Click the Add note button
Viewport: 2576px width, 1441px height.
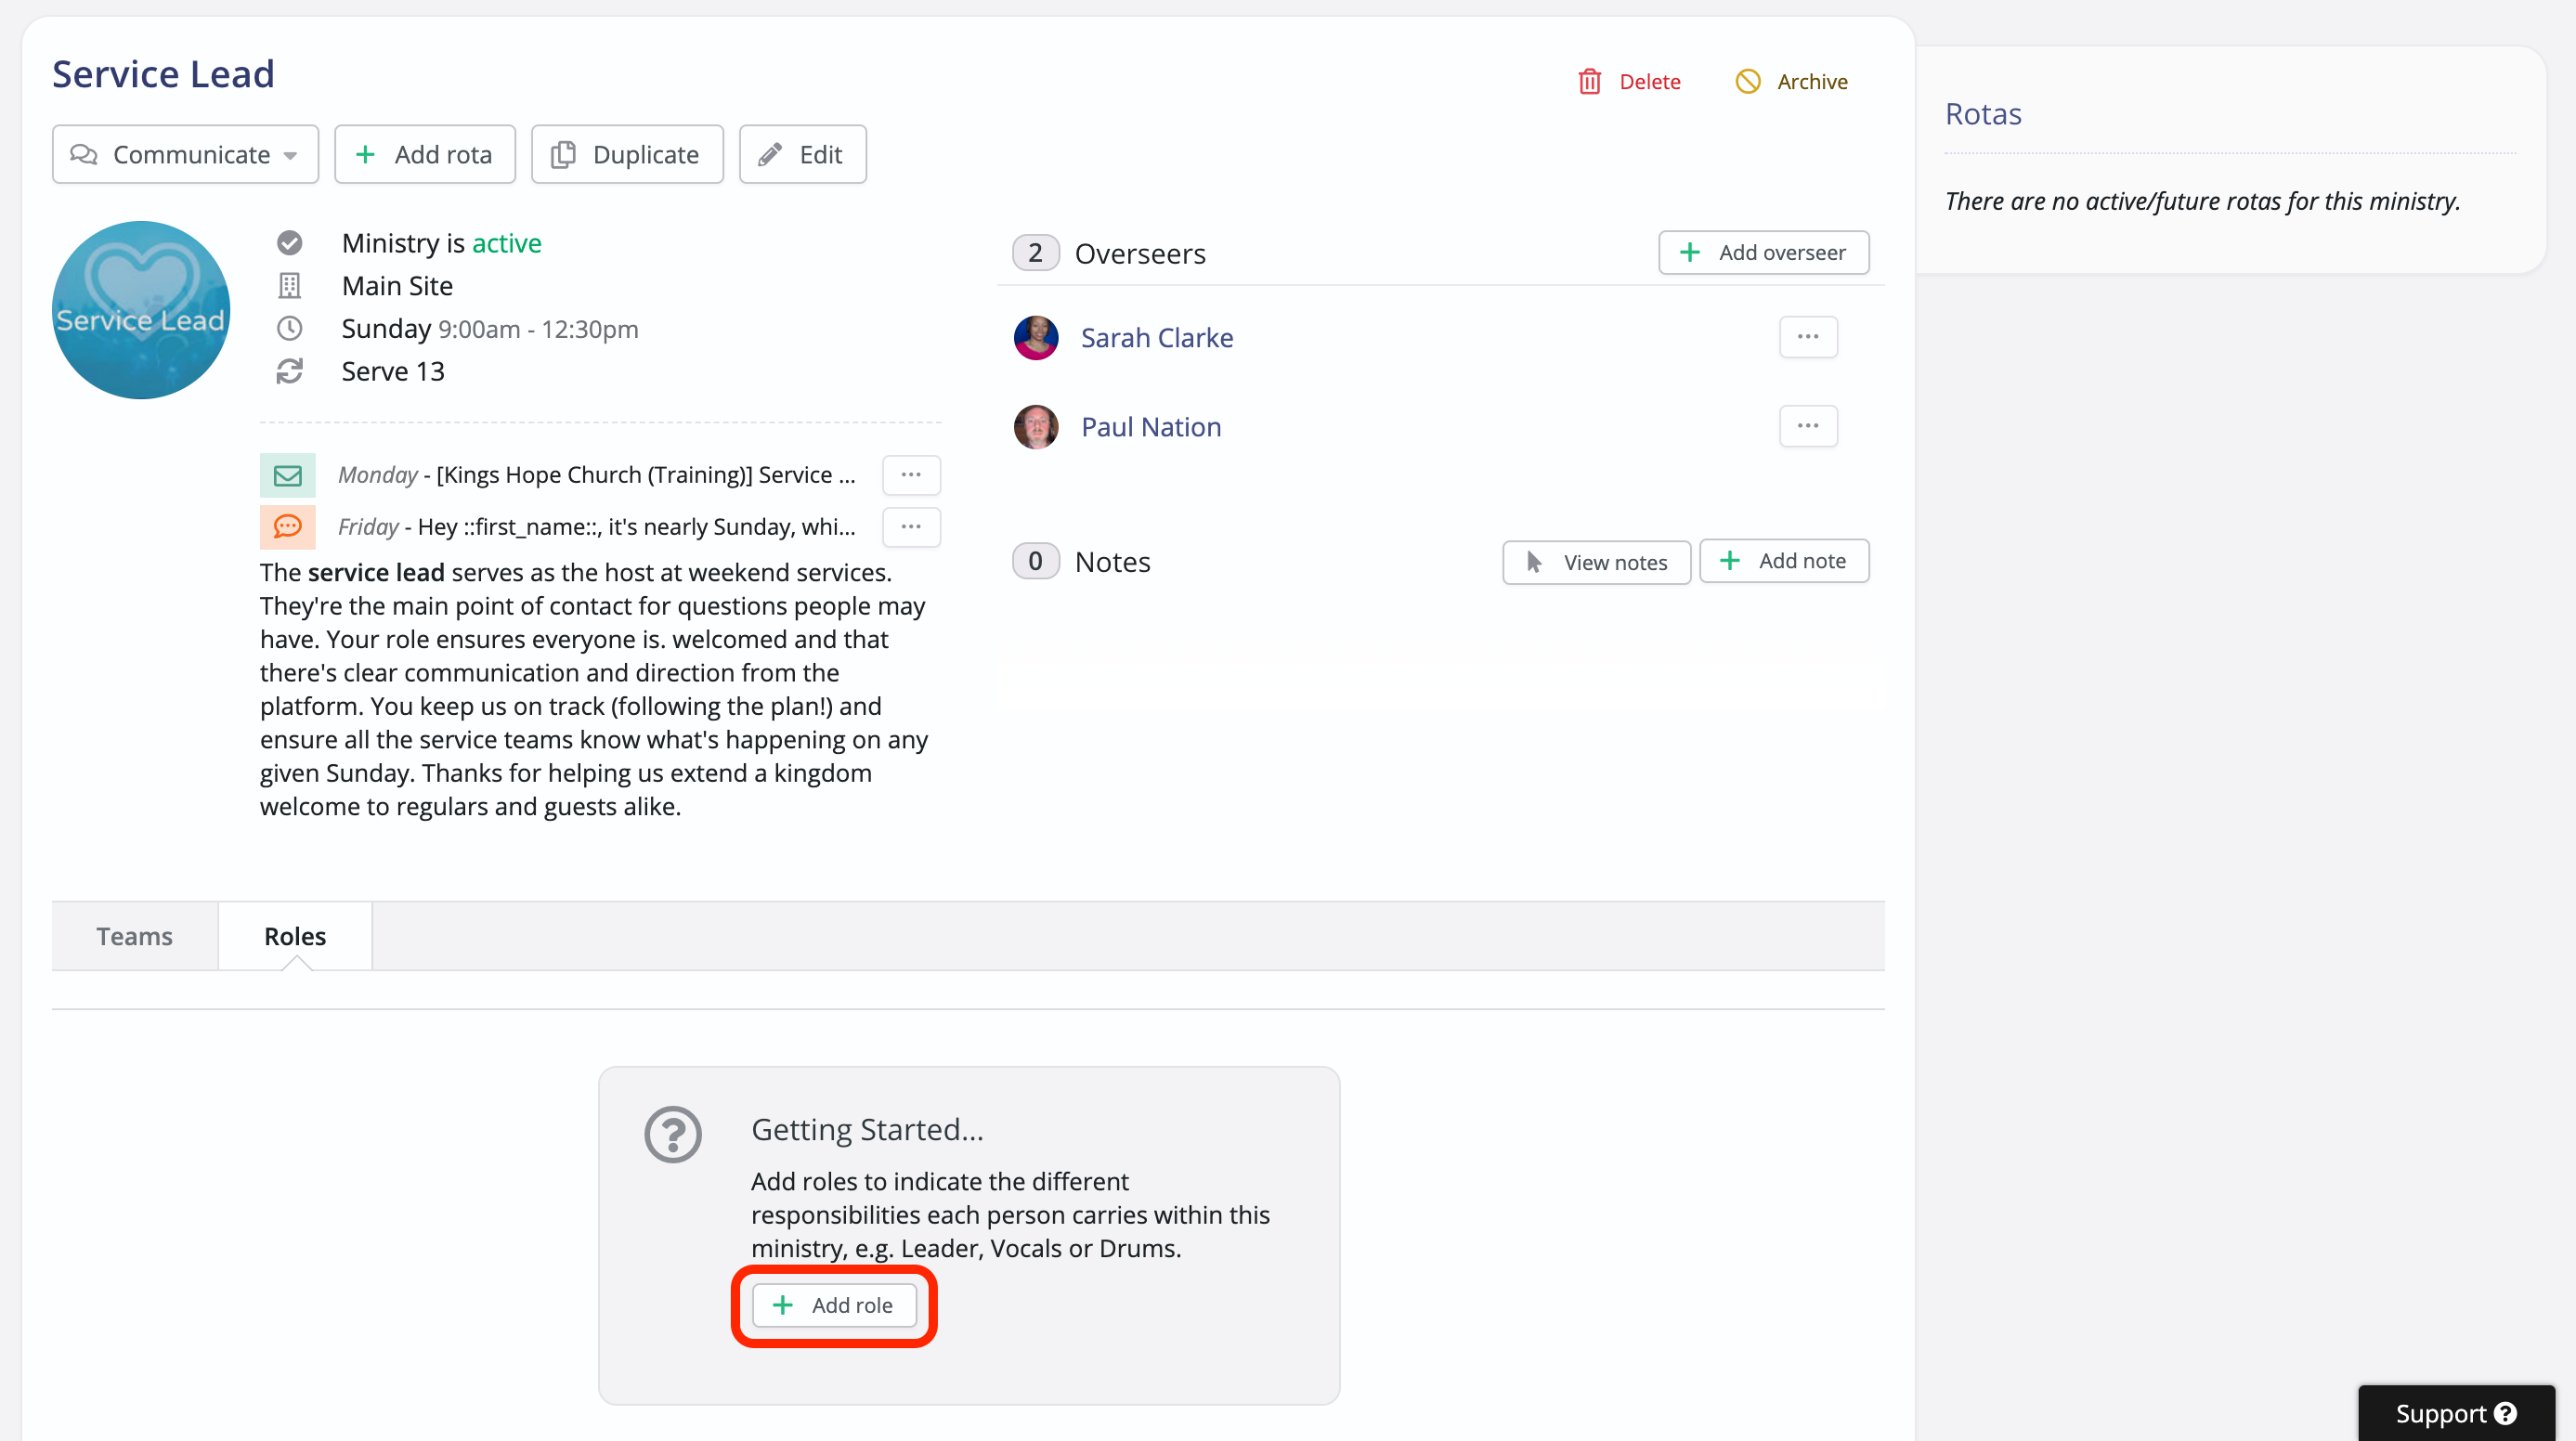1784,561
